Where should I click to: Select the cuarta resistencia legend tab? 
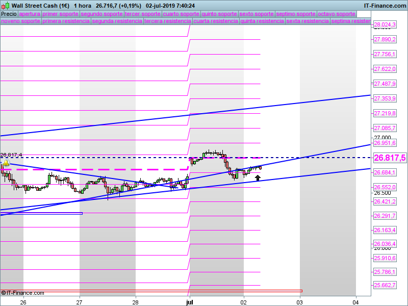216,21
